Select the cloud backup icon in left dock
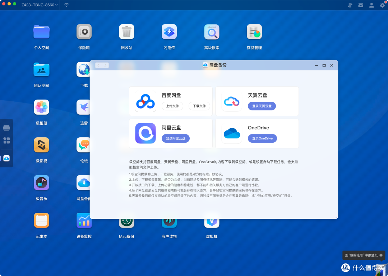This screenshot has height=276, width=388. pos(6,158)
